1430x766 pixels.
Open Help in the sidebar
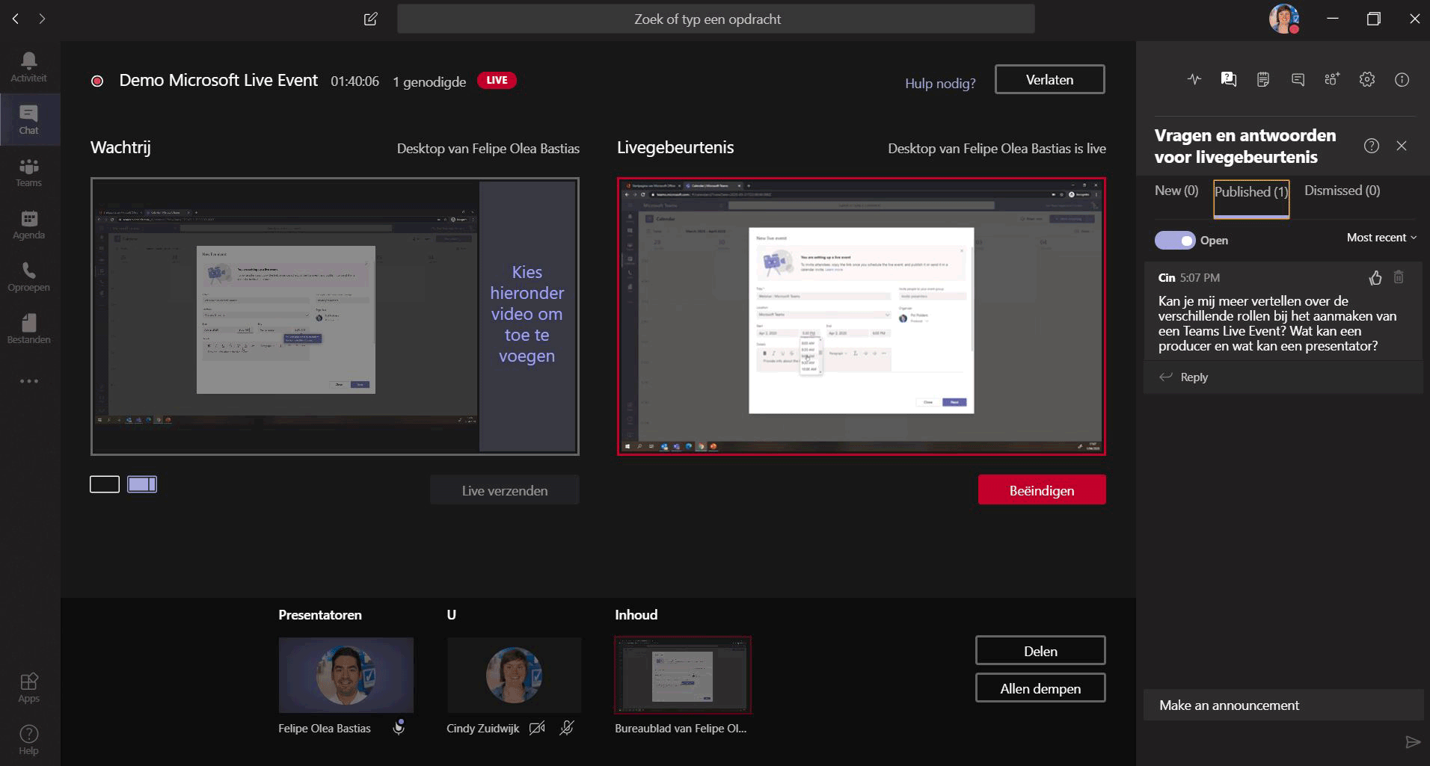tap(28, 740)
